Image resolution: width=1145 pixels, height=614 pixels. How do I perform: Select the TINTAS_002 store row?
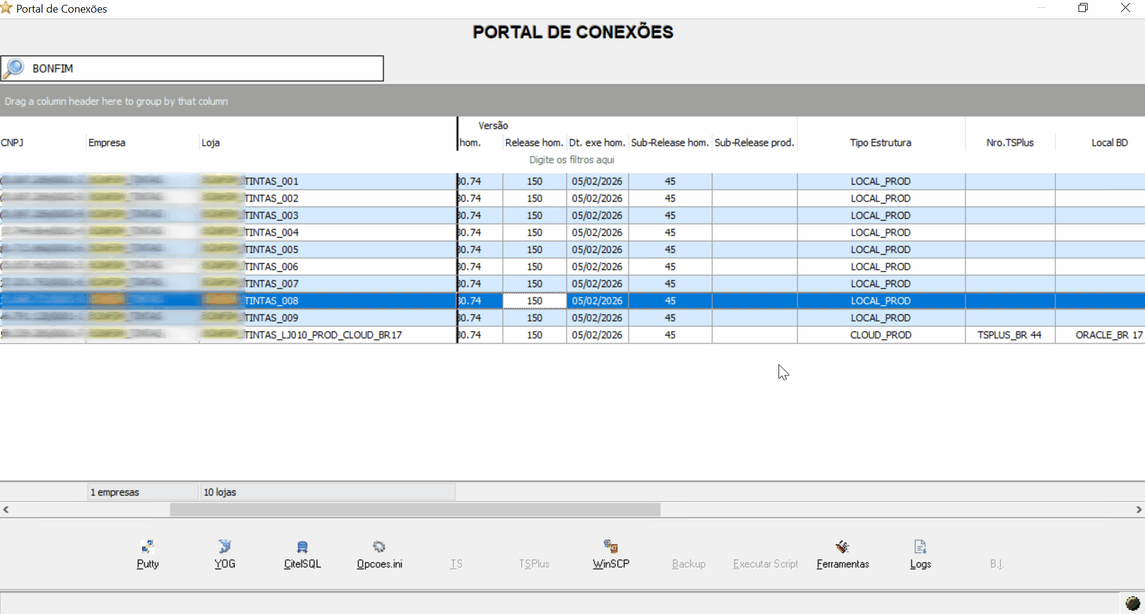pyautogui.click(x=572, y=198)
